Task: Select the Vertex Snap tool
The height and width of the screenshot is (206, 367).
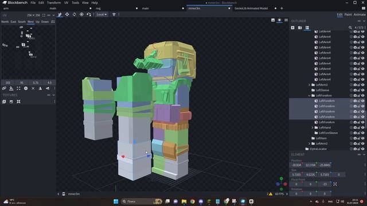Action: [89, 14]
